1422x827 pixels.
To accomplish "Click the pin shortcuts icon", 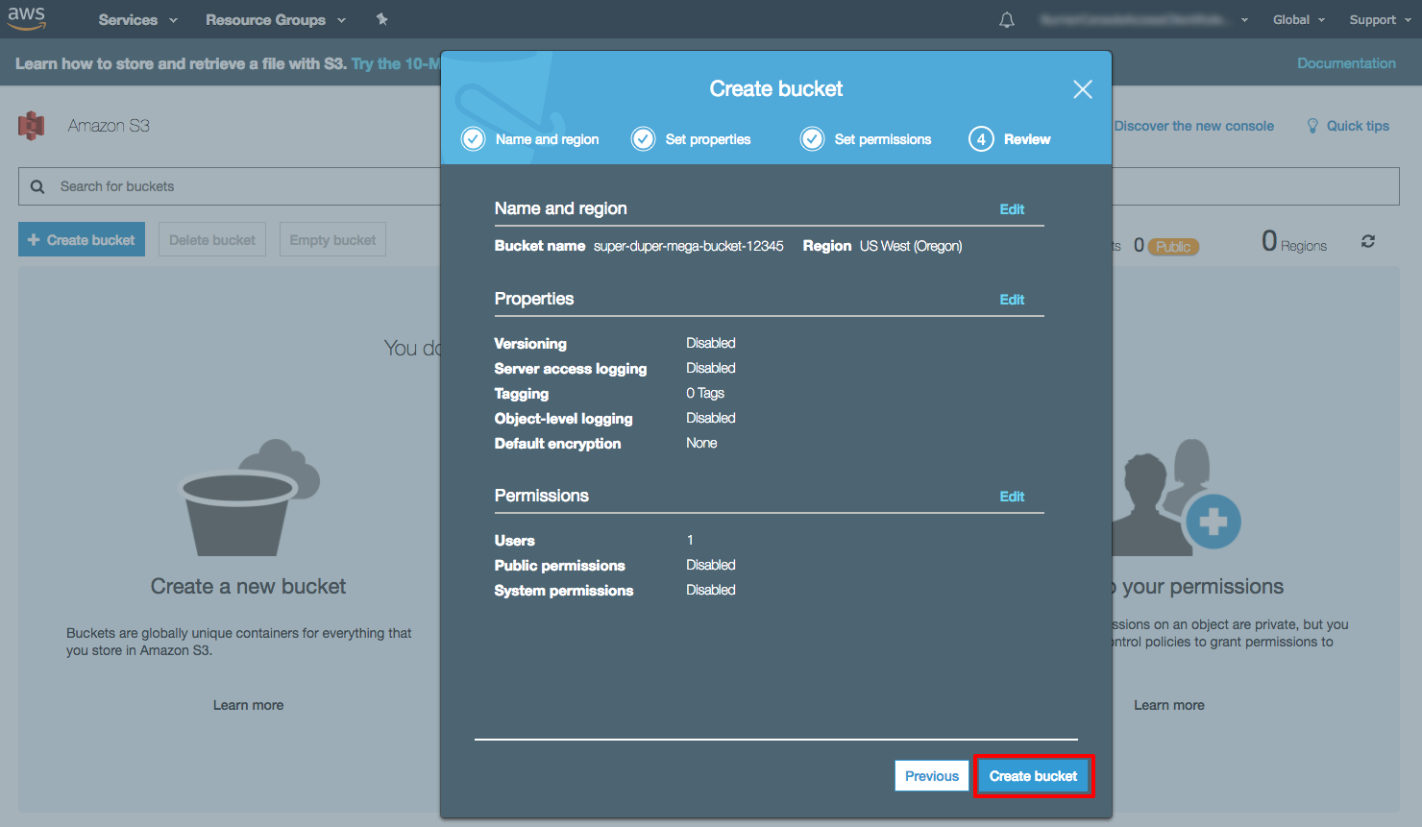I will (381, 19).
